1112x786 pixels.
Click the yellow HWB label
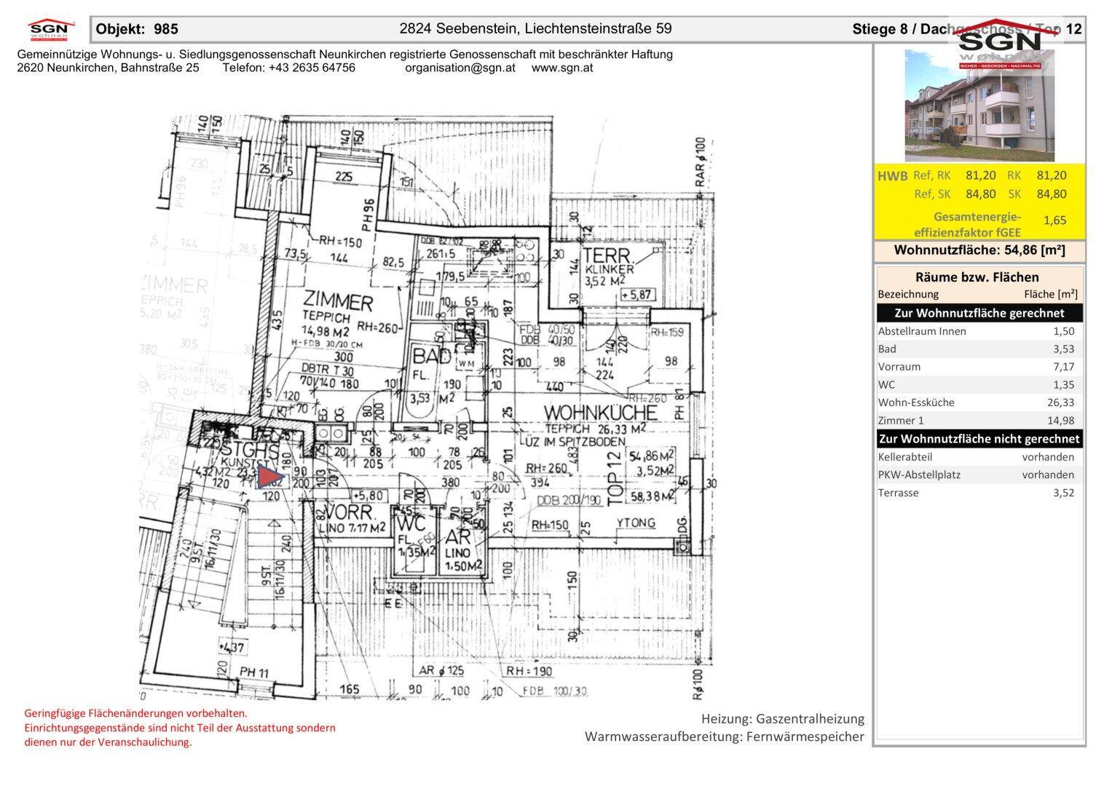click(893, 176)
